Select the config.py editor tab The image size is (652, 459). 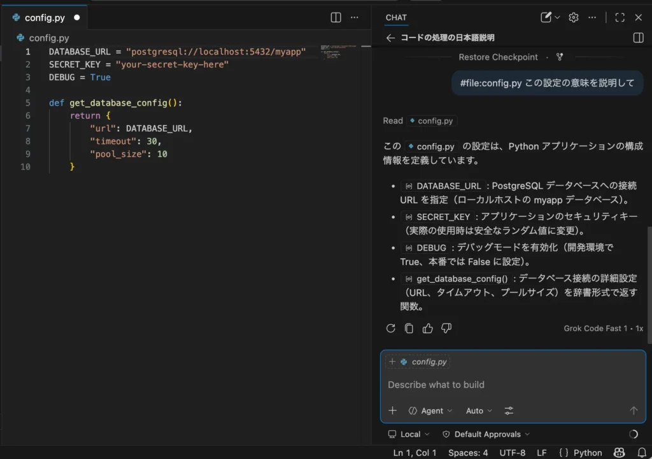point(45,18)
